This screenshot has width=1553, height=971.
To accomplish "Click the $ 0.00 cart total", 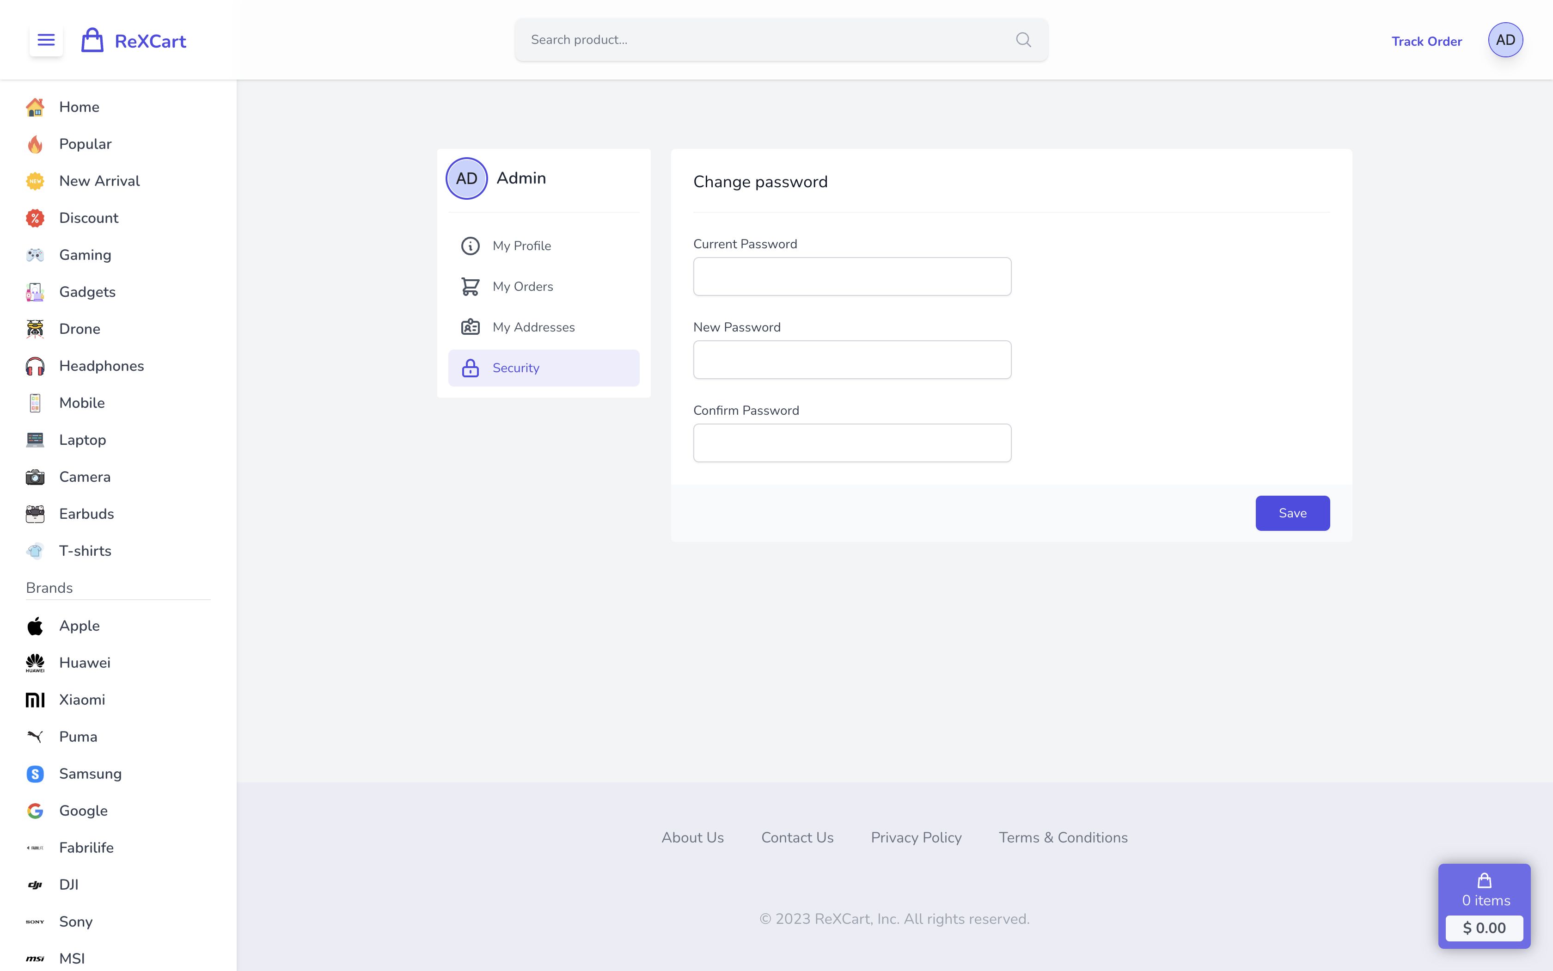I will pyautogui.click(x=1484, y=928).
